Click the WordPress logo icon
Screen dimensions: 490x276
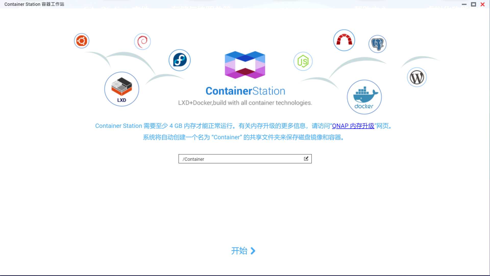(x=417, y=77)
